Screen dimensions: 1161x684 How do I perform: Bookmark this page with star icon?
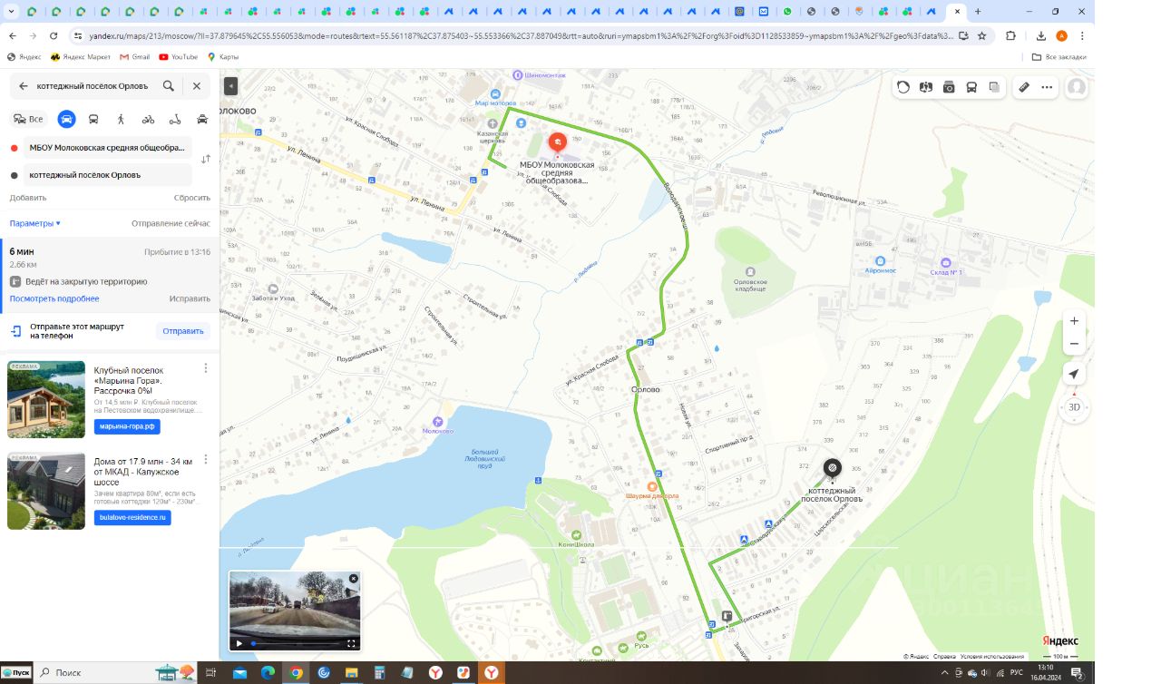(x=981, y=35)
